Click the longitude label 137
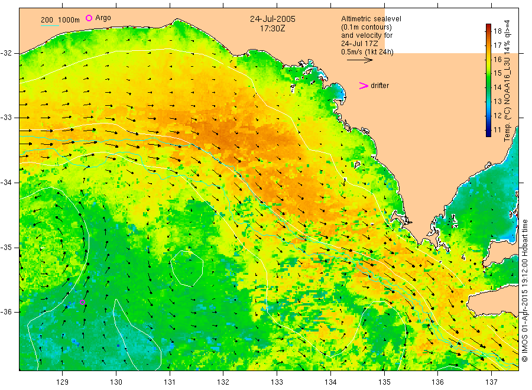Screen dimensions: 532x390 click(491, 382)
